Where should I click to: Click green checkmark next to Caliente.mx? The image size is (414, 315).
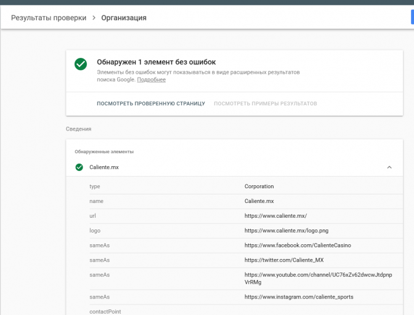[x=79, y=167]
